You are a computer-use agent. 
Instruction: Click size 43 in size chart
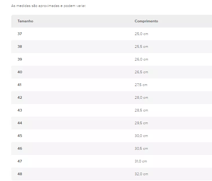pos(20,110)
